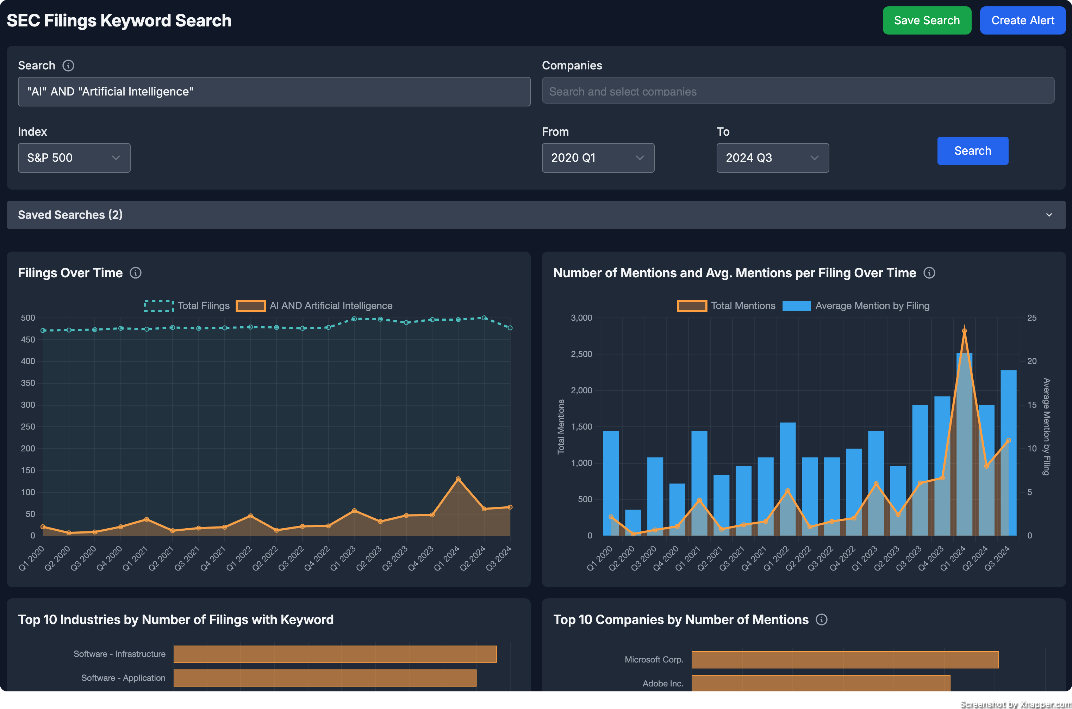The width and height of the screenshot is (1072, 709).
Task: Expand the Saved Searches (2) panel
Action: tap(536, 215)
